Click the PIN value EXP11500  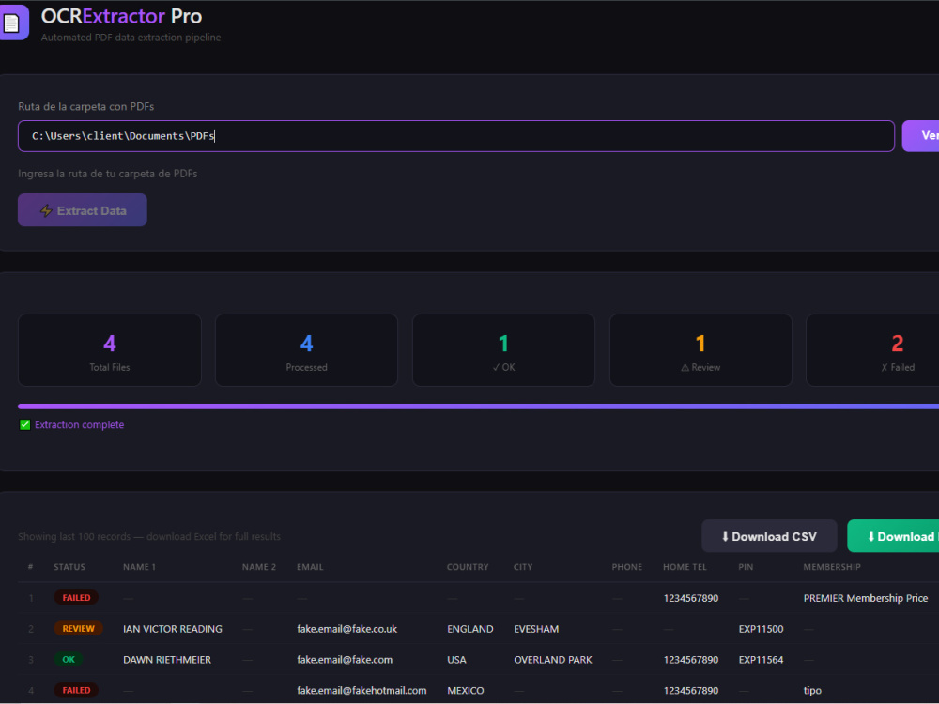[x=761, y=629]
